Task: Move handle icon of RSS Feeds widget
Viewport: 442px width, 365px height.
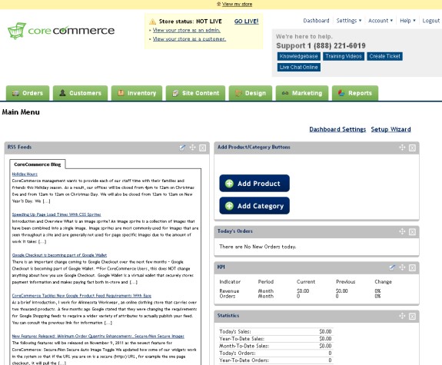Action: click(x=192, y=148)
